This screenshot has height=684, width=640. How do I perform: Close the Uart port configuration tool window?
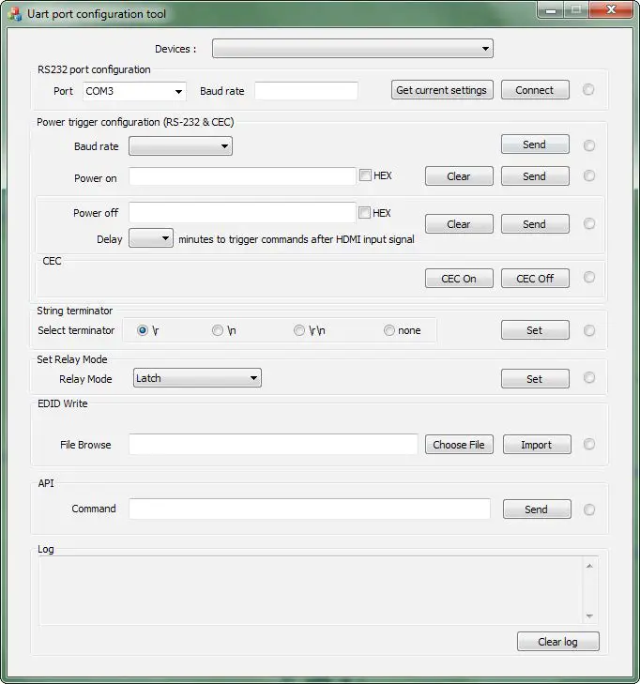pos(611,9)
